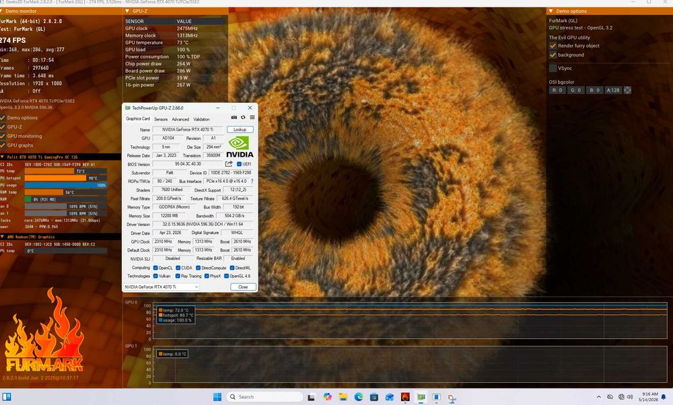Open the Windows Start menu
The height and width of the screenshot is (405, 673).
click(x=217, y=397)
